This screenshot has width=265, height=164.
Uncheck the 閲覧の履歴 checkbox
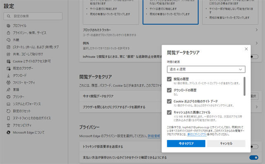click(x=169, y=79)
